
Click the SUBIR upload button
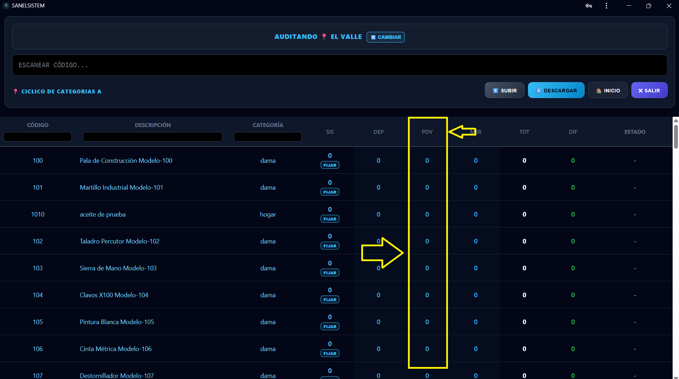(505, 91)
